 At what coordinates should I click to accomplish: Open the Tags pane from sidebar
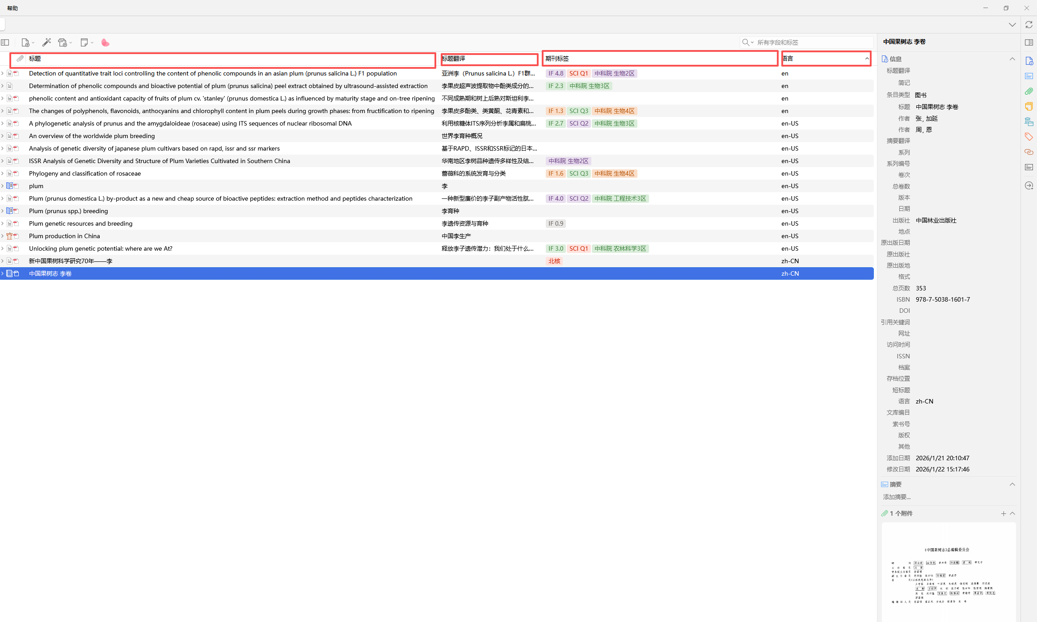1029,136
